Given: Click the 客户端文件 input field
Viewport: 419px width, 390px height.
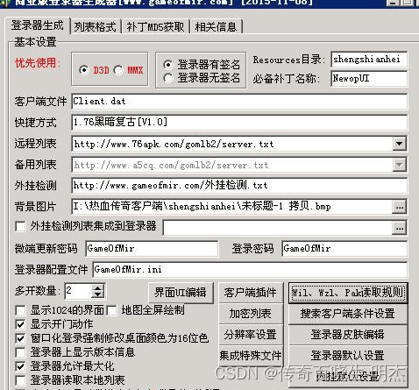Looking at the screenshot, I should point(239,102).
